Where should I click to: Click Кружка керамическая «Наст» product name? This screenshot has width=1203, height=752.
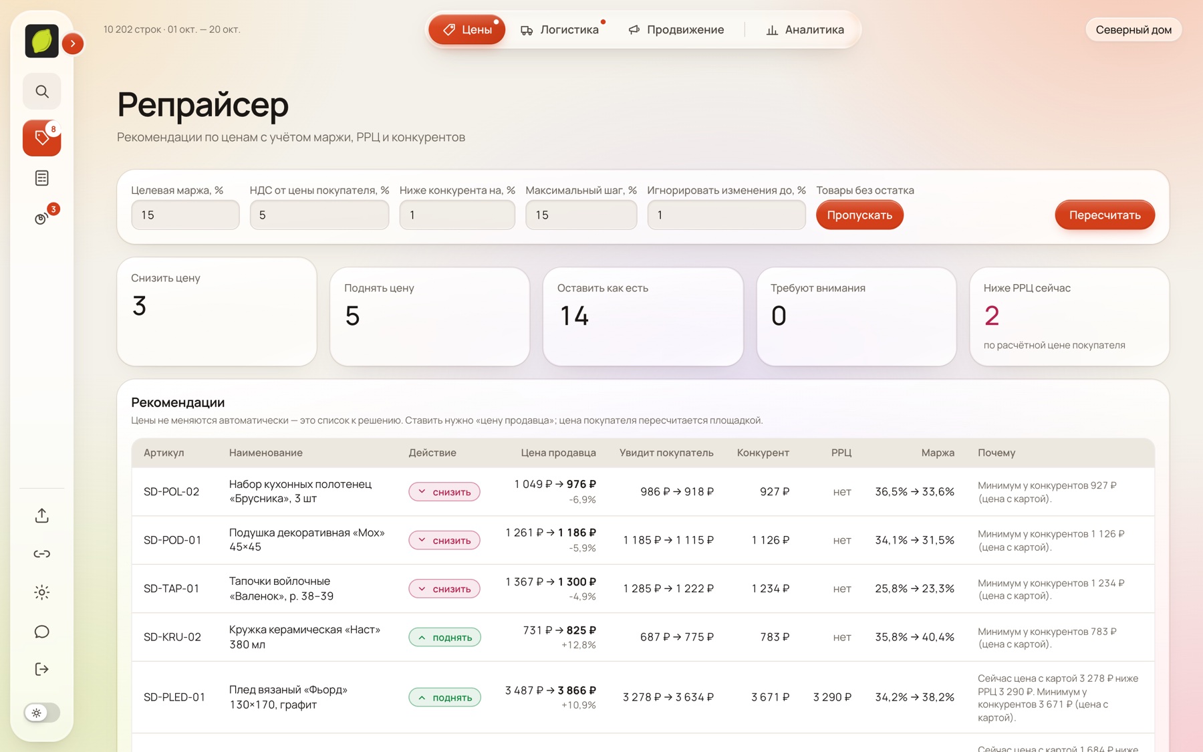(x=304, y=637)
